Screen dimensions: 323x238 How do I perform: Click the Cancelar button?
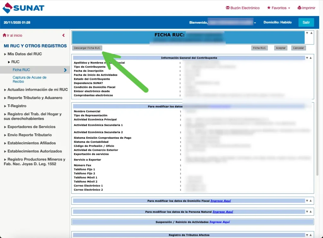tap(298, 48)
